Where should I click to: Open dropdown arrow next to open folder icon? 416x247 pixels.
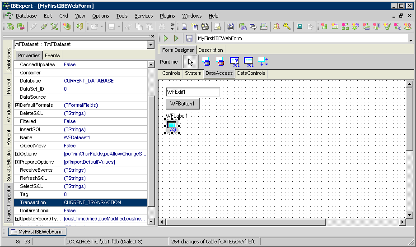(102, 27)
